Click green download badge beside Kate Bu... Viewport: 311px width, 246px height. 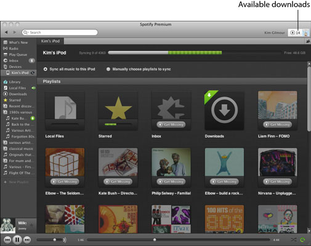click(33, 118)
